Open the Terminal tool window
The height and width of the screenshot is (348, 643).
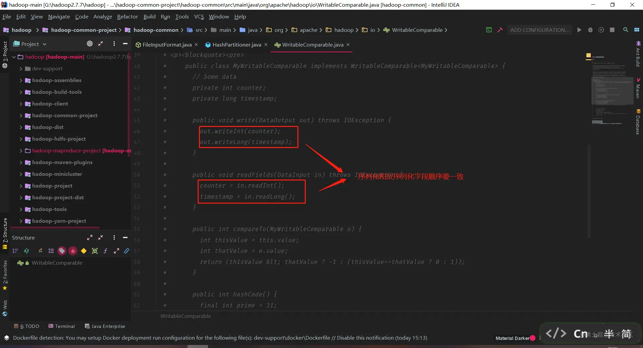coord(62,326)
